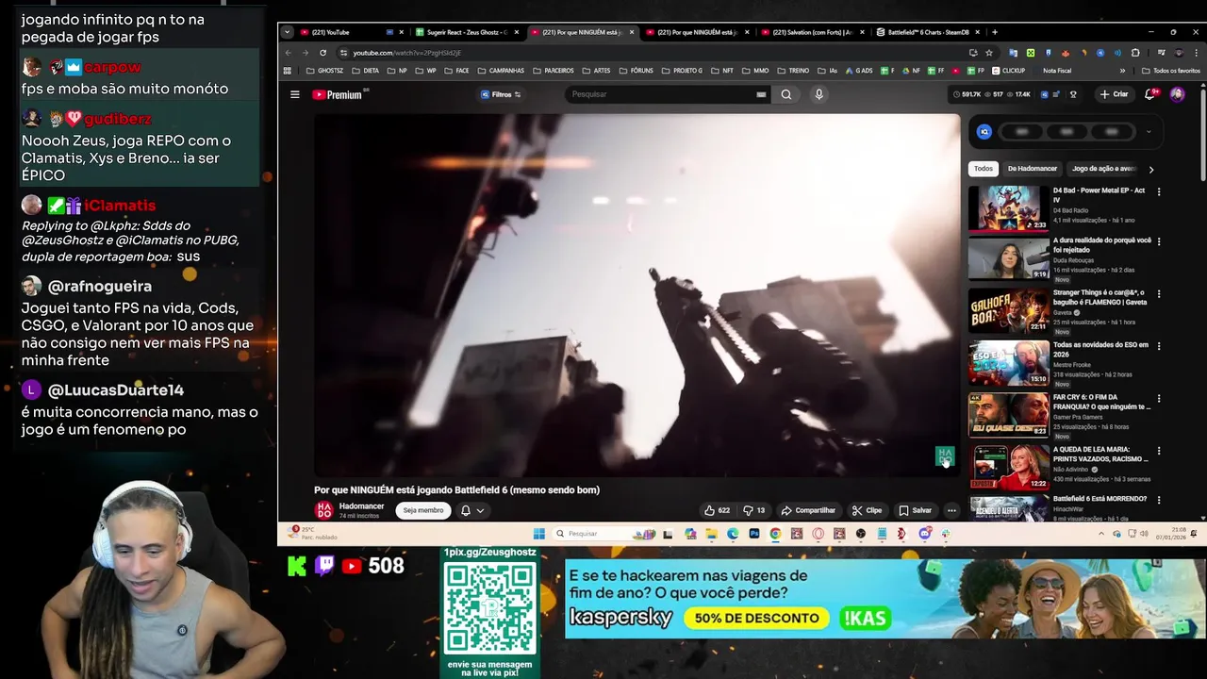Show hidden bookmarks with overflow chevron
Screen dimensions: 1207x679
[x=1122, y=71]
